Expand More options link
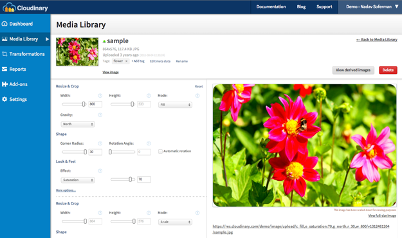Viewport: 402px width, 238px height. tap(66, 190)
